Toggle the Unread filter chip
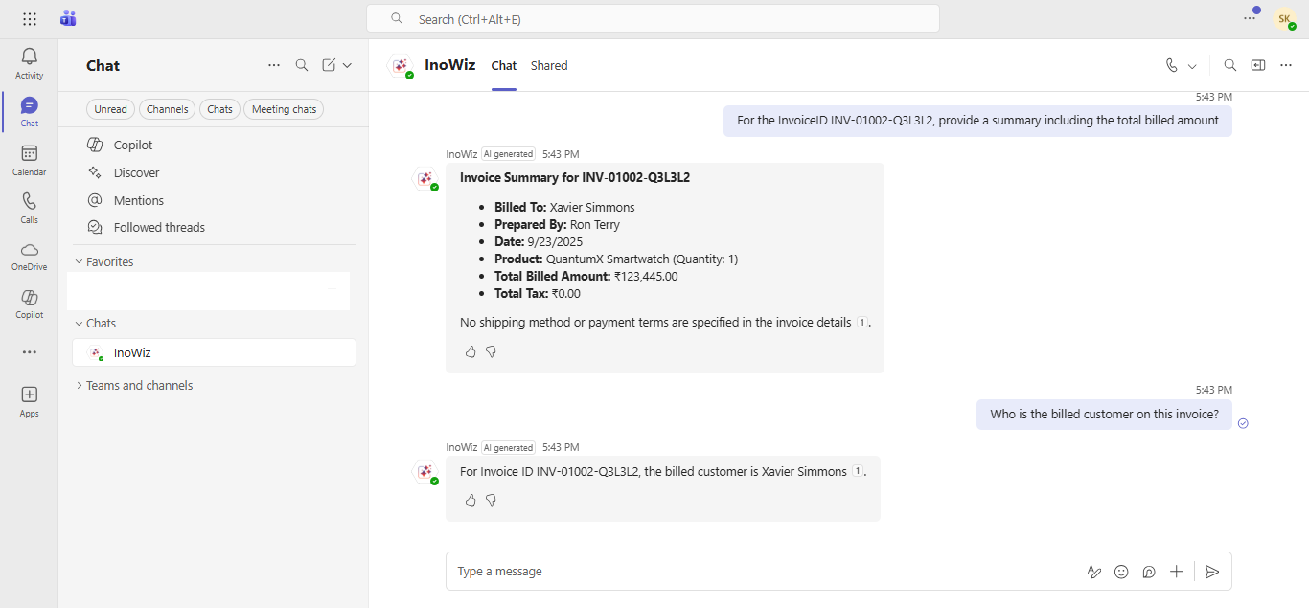Viewport: 1309px width, 608px height. point(110,109)
